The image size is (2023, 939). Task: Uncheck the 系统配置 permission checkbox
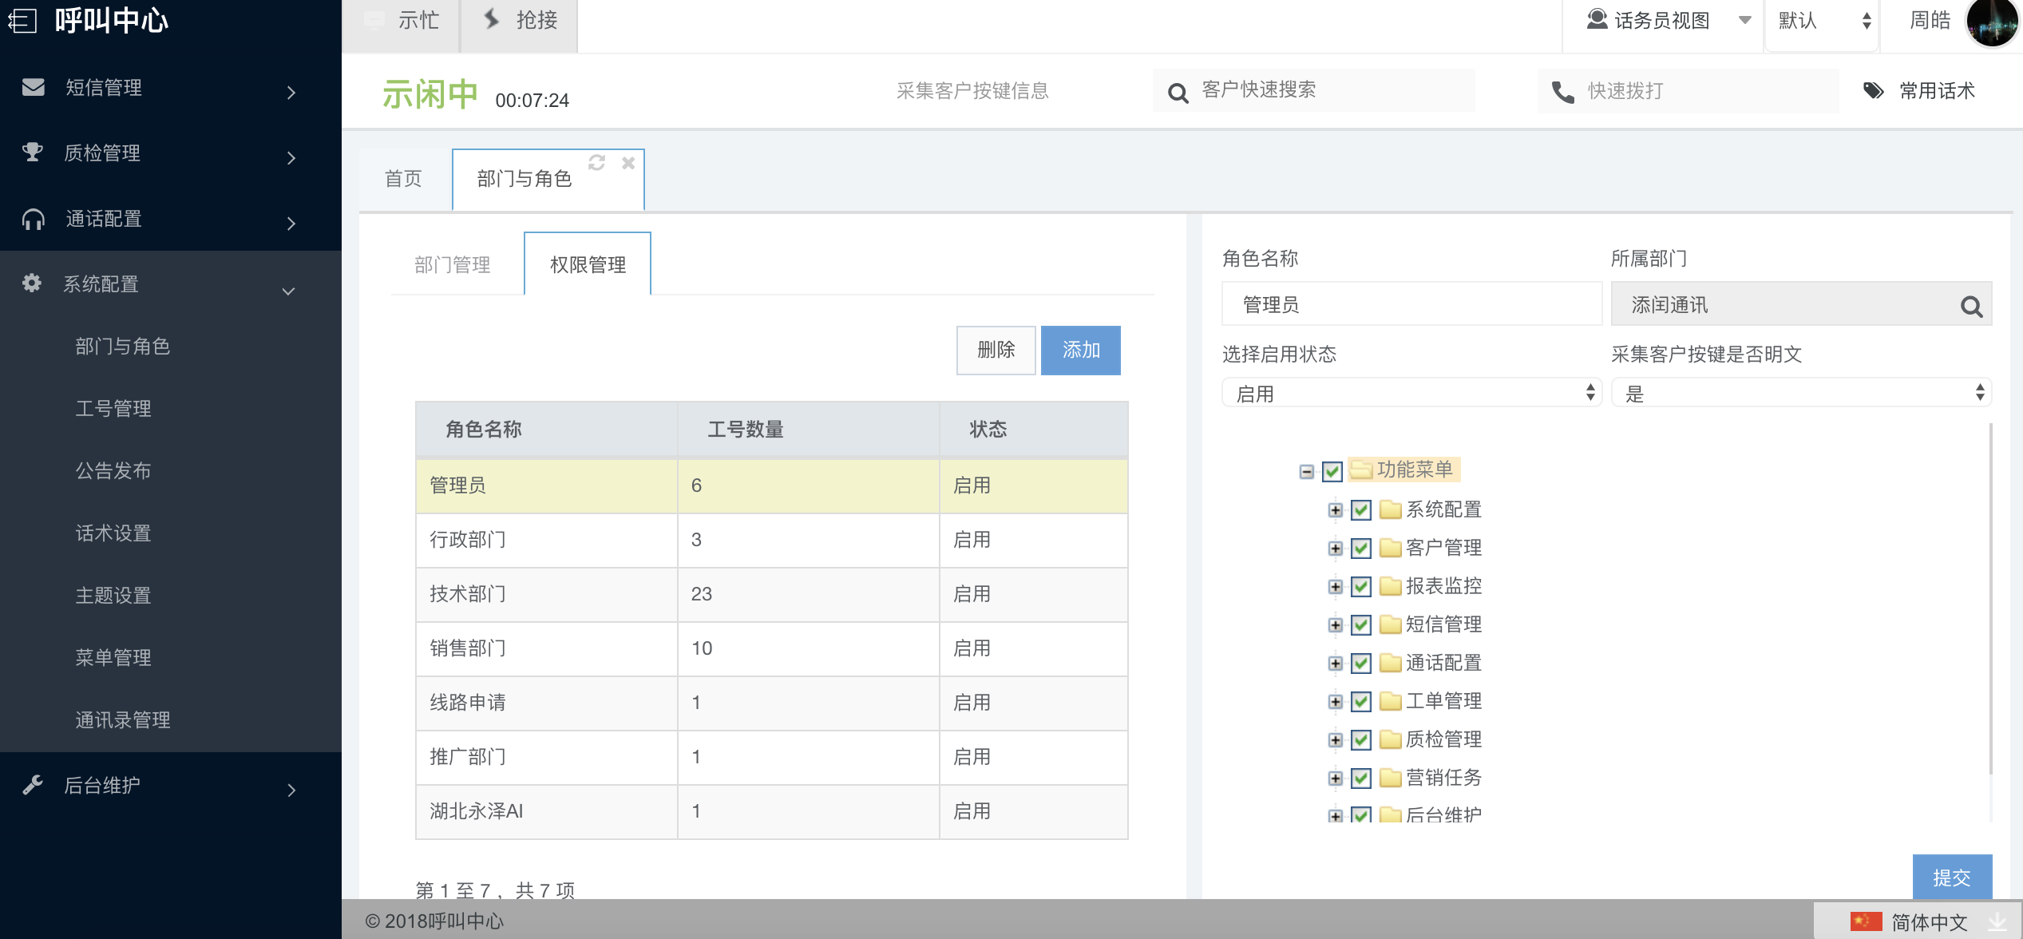pyautogui.click(x=1361, y=510)
